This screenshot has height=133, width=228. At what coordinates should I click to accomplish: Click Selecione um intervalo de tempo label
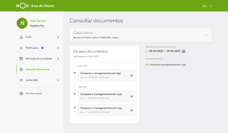(x=161, y=47)
